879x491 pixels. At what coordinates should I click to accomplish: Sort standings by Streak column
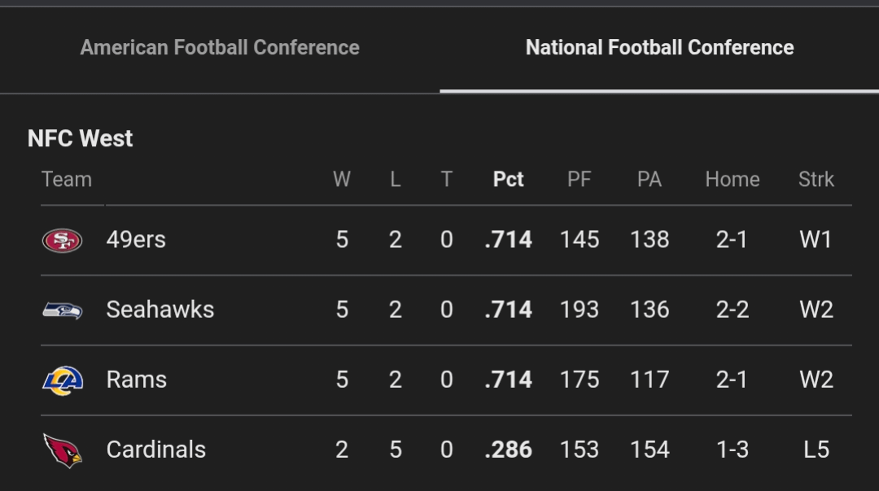(815, 180)
